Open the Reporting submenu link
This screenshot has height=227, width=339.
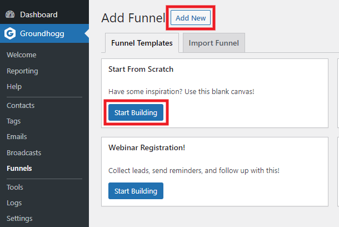[x=22, y=71]
